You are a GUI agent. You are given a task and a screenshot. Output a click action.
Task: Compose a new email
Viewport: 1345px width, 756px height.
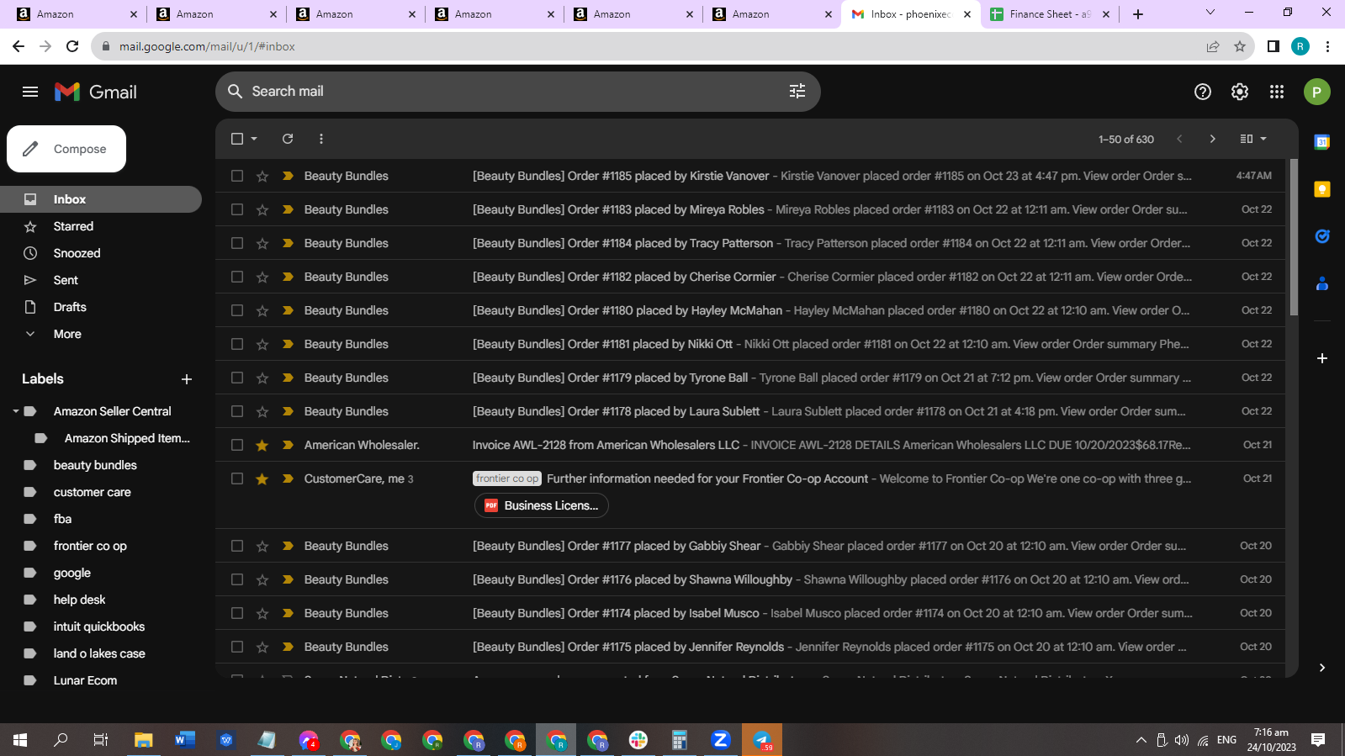click(x=66, y=149)
